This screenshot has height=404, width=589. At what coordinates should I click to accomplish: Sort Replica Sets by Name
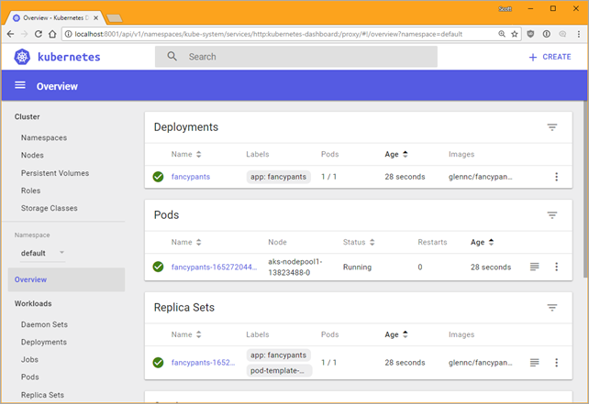pos(186,334)
